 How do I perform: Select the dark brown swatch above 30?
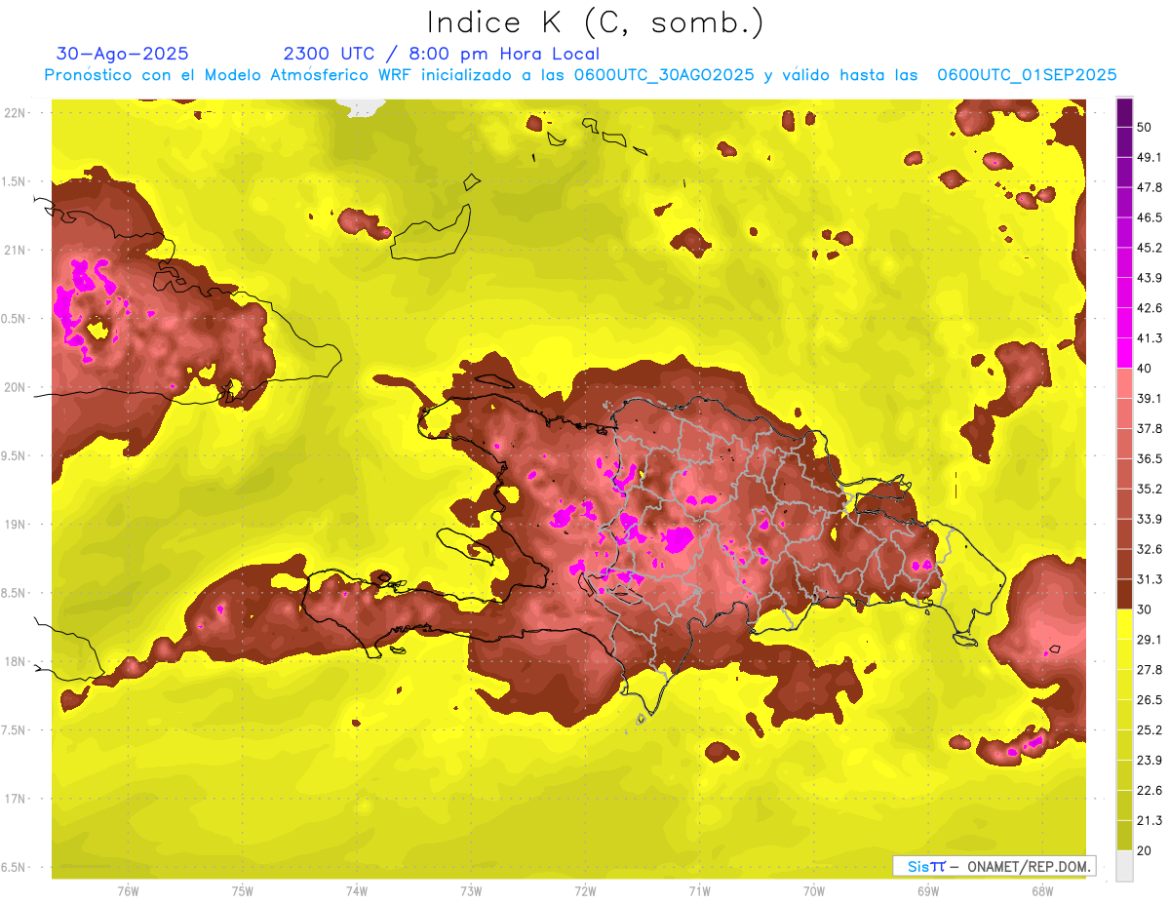coord(1124,594)
